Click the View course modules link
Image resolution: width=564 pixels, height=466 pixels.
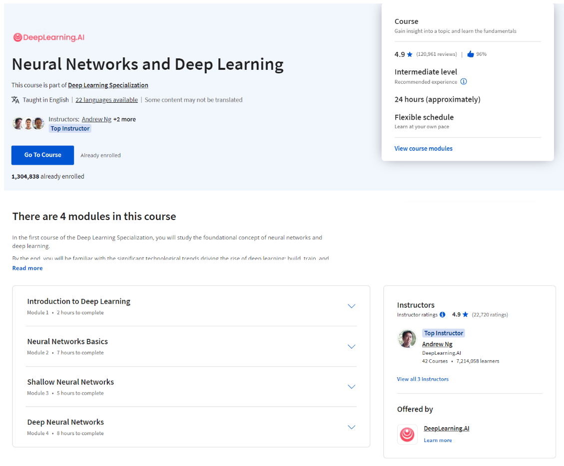point(423,148)
